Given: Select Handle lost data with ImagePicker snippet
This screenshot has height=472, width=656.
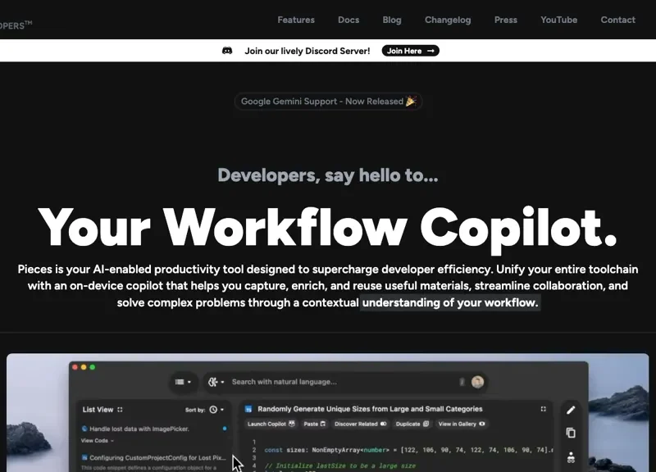Looking at the screenshot, I should pos(139,429).
